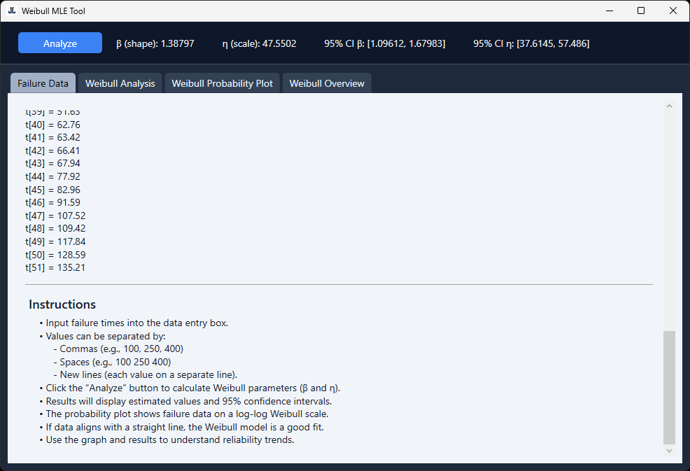Screen dimensions: 690x471
Task: Show the Weibull Probability Plot tab
Action: coord(223,83)
